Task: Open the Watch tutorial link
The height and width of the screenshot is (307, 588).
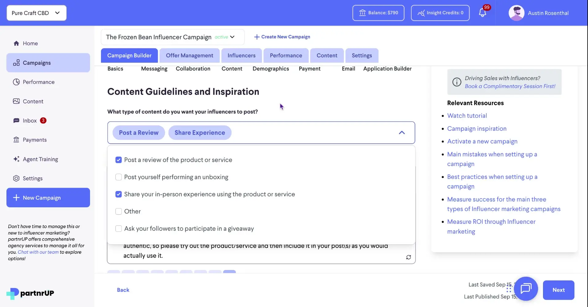Action: [467, 116]
